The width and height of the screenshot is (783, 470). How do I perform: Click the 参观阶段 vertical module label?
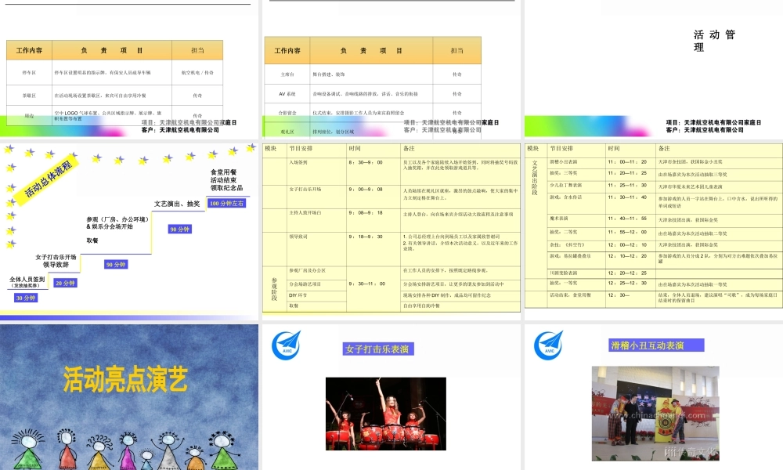(274, 289)
